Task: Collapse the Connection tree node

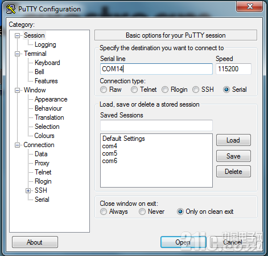Action: [17, 145]
